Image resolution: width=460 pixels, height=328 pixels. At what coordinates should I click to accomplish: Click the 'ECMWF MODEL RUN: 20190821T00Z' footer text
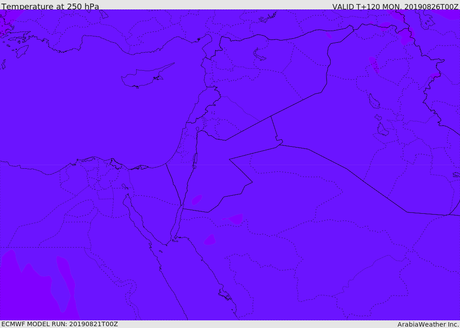click(x=60, y=324)
